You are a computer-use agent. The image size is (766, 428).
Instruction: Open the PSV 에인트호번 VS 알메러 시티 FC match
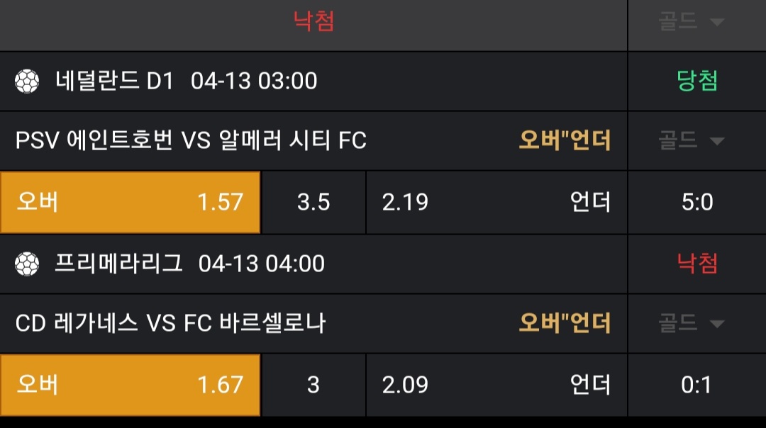191,141
